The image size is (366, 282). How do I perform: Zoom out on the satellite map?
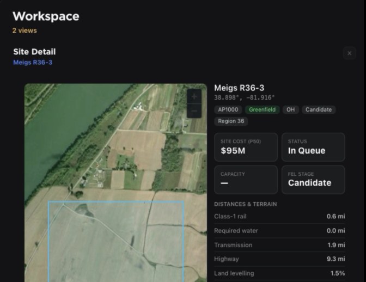click(194, 111)
